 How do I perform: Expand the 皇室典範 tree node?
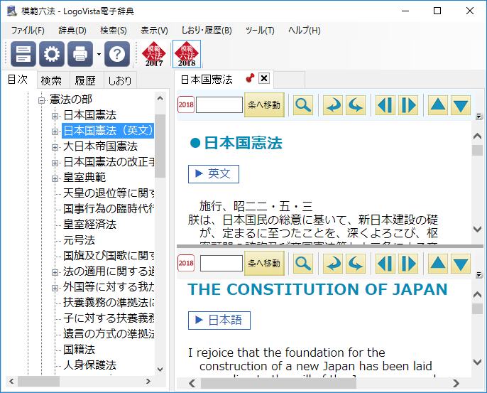[55, 178]
